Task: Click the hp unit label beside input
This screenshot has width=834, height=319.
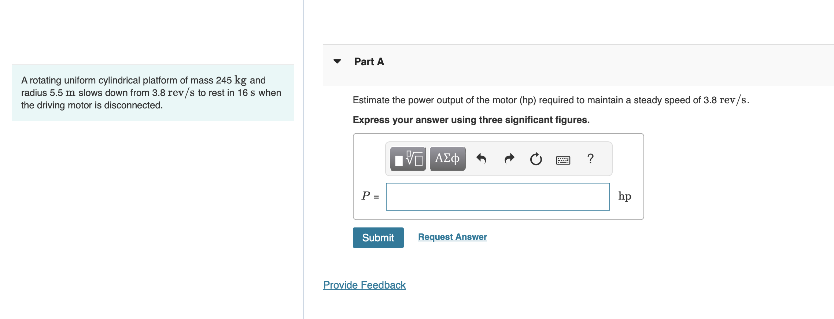Action: tap(625, 196)
